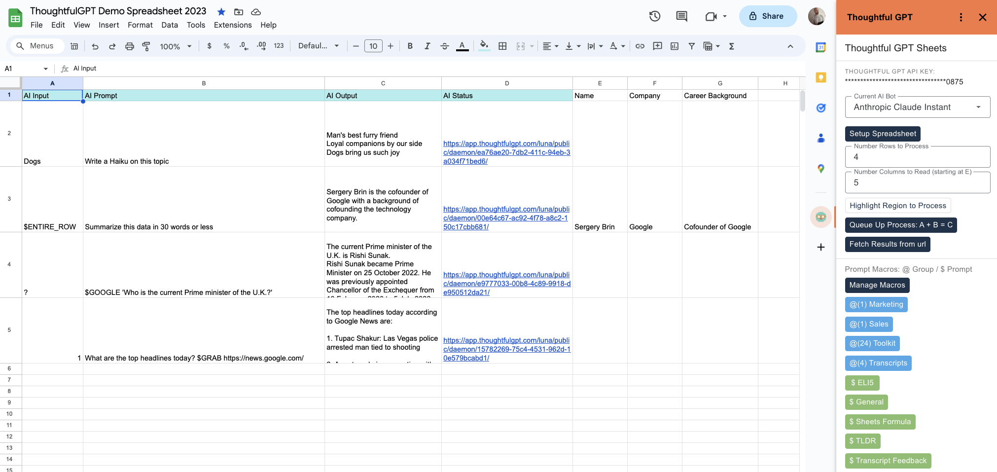Click the Setup Spreadsheet button
The width and height of the screenshot is (997, 472).
882,134
